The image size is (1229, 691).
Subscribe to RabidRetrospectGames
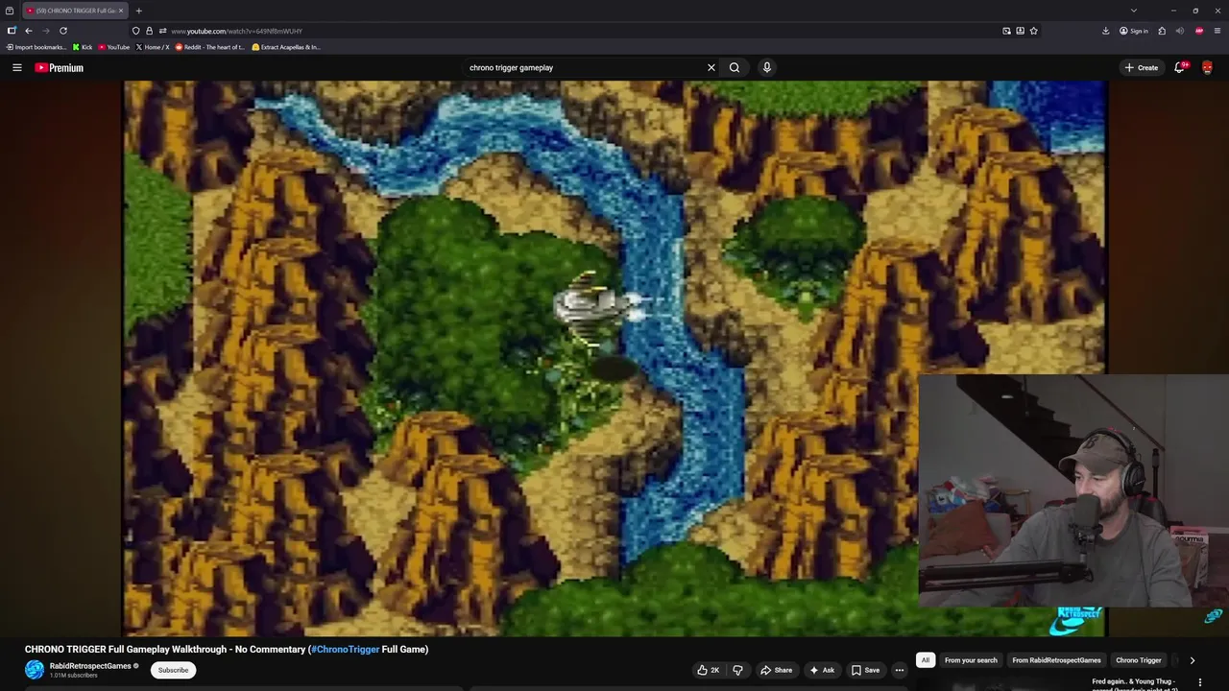point(173,670)
